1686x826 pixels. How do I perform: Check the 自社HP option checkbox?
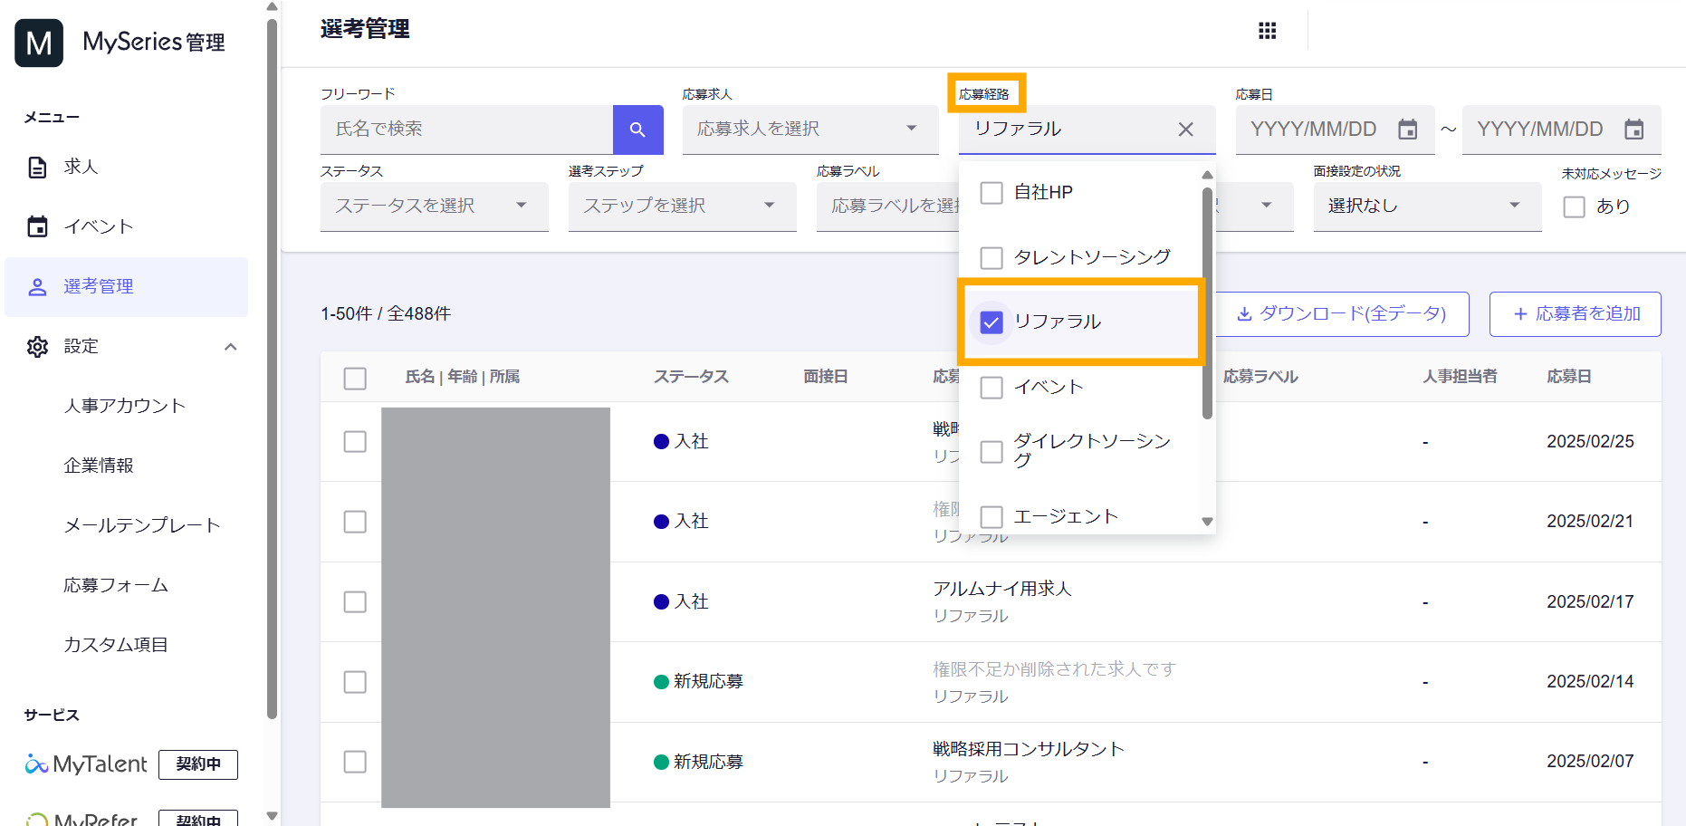[x=991, y=193]
